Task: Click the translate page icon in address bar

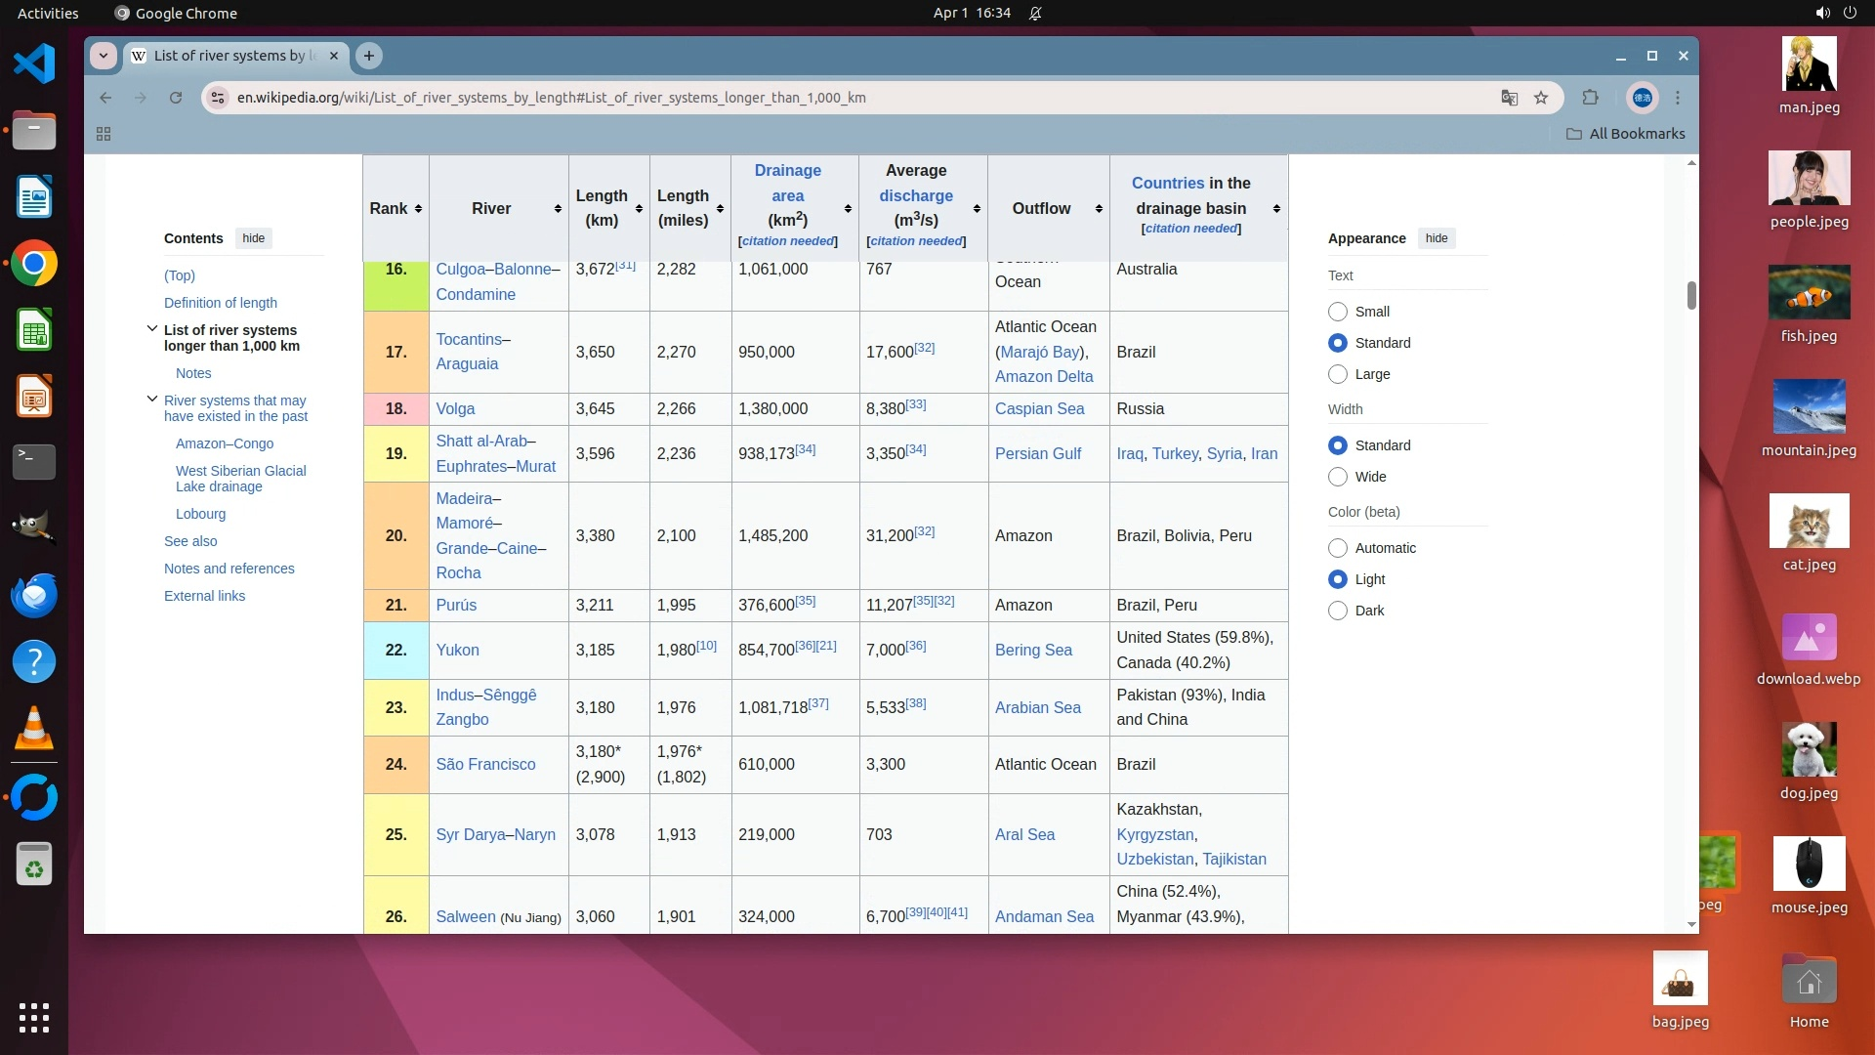Action: 1509,98
